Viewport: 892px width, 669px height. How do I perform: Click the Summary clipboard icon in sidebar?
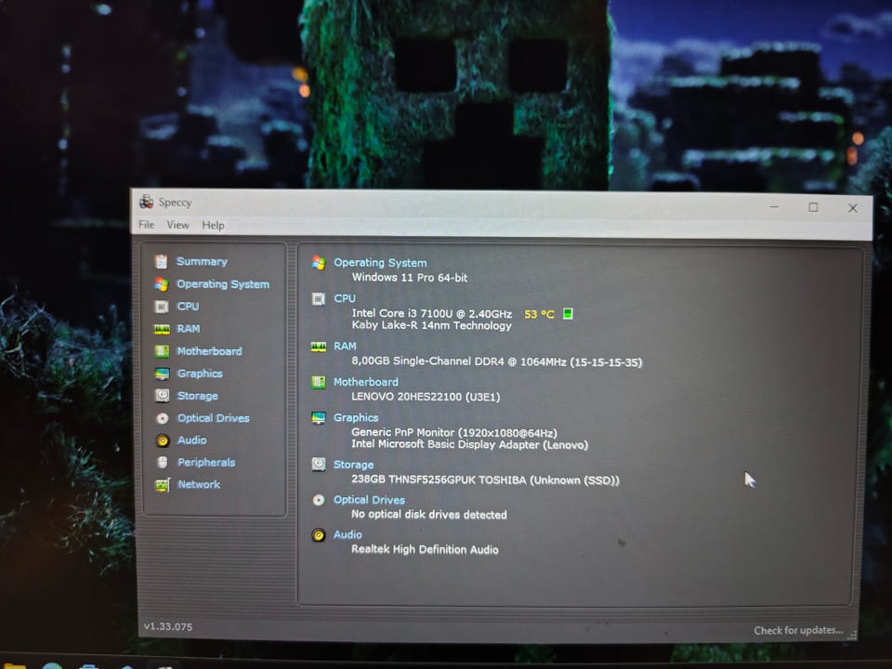click(x=161, y=261)
